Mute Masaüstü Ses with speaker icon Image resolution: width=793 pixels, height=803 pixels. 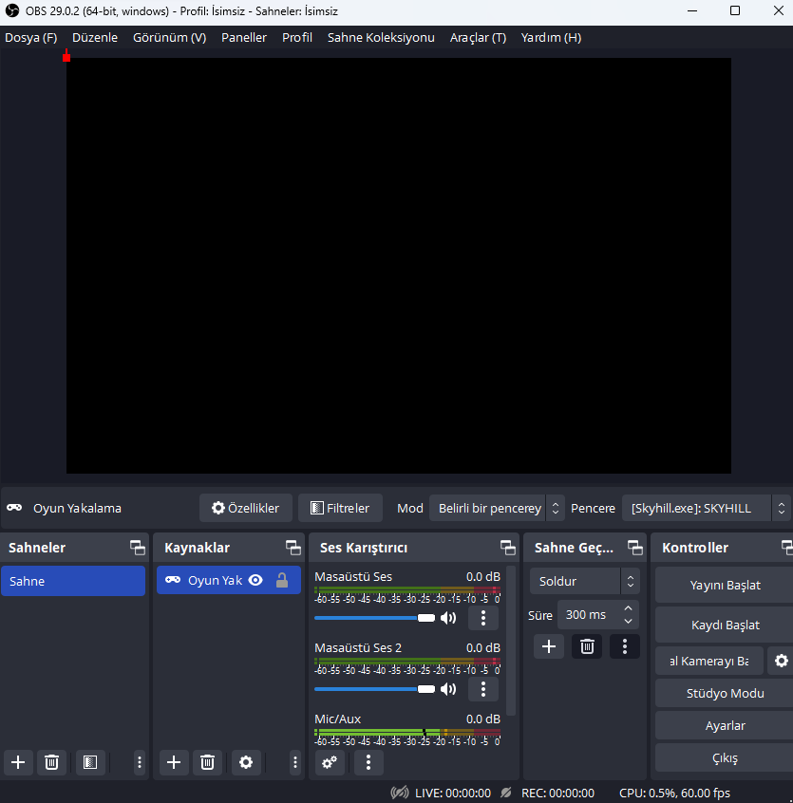pos(448,618)
